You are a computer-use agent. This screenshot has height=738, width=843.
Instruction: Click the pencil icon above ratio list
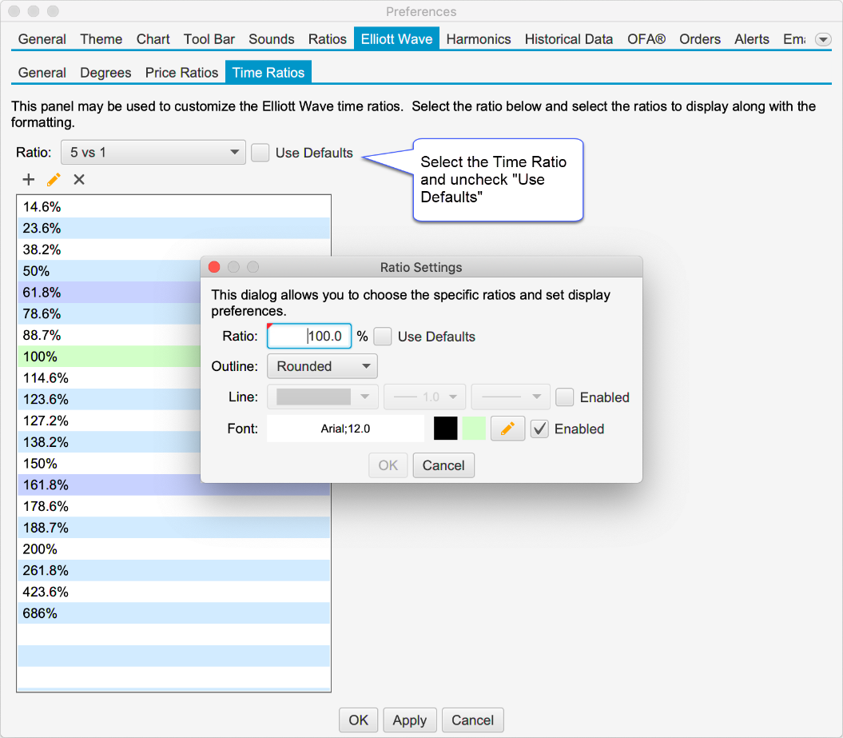click(54, 180)
